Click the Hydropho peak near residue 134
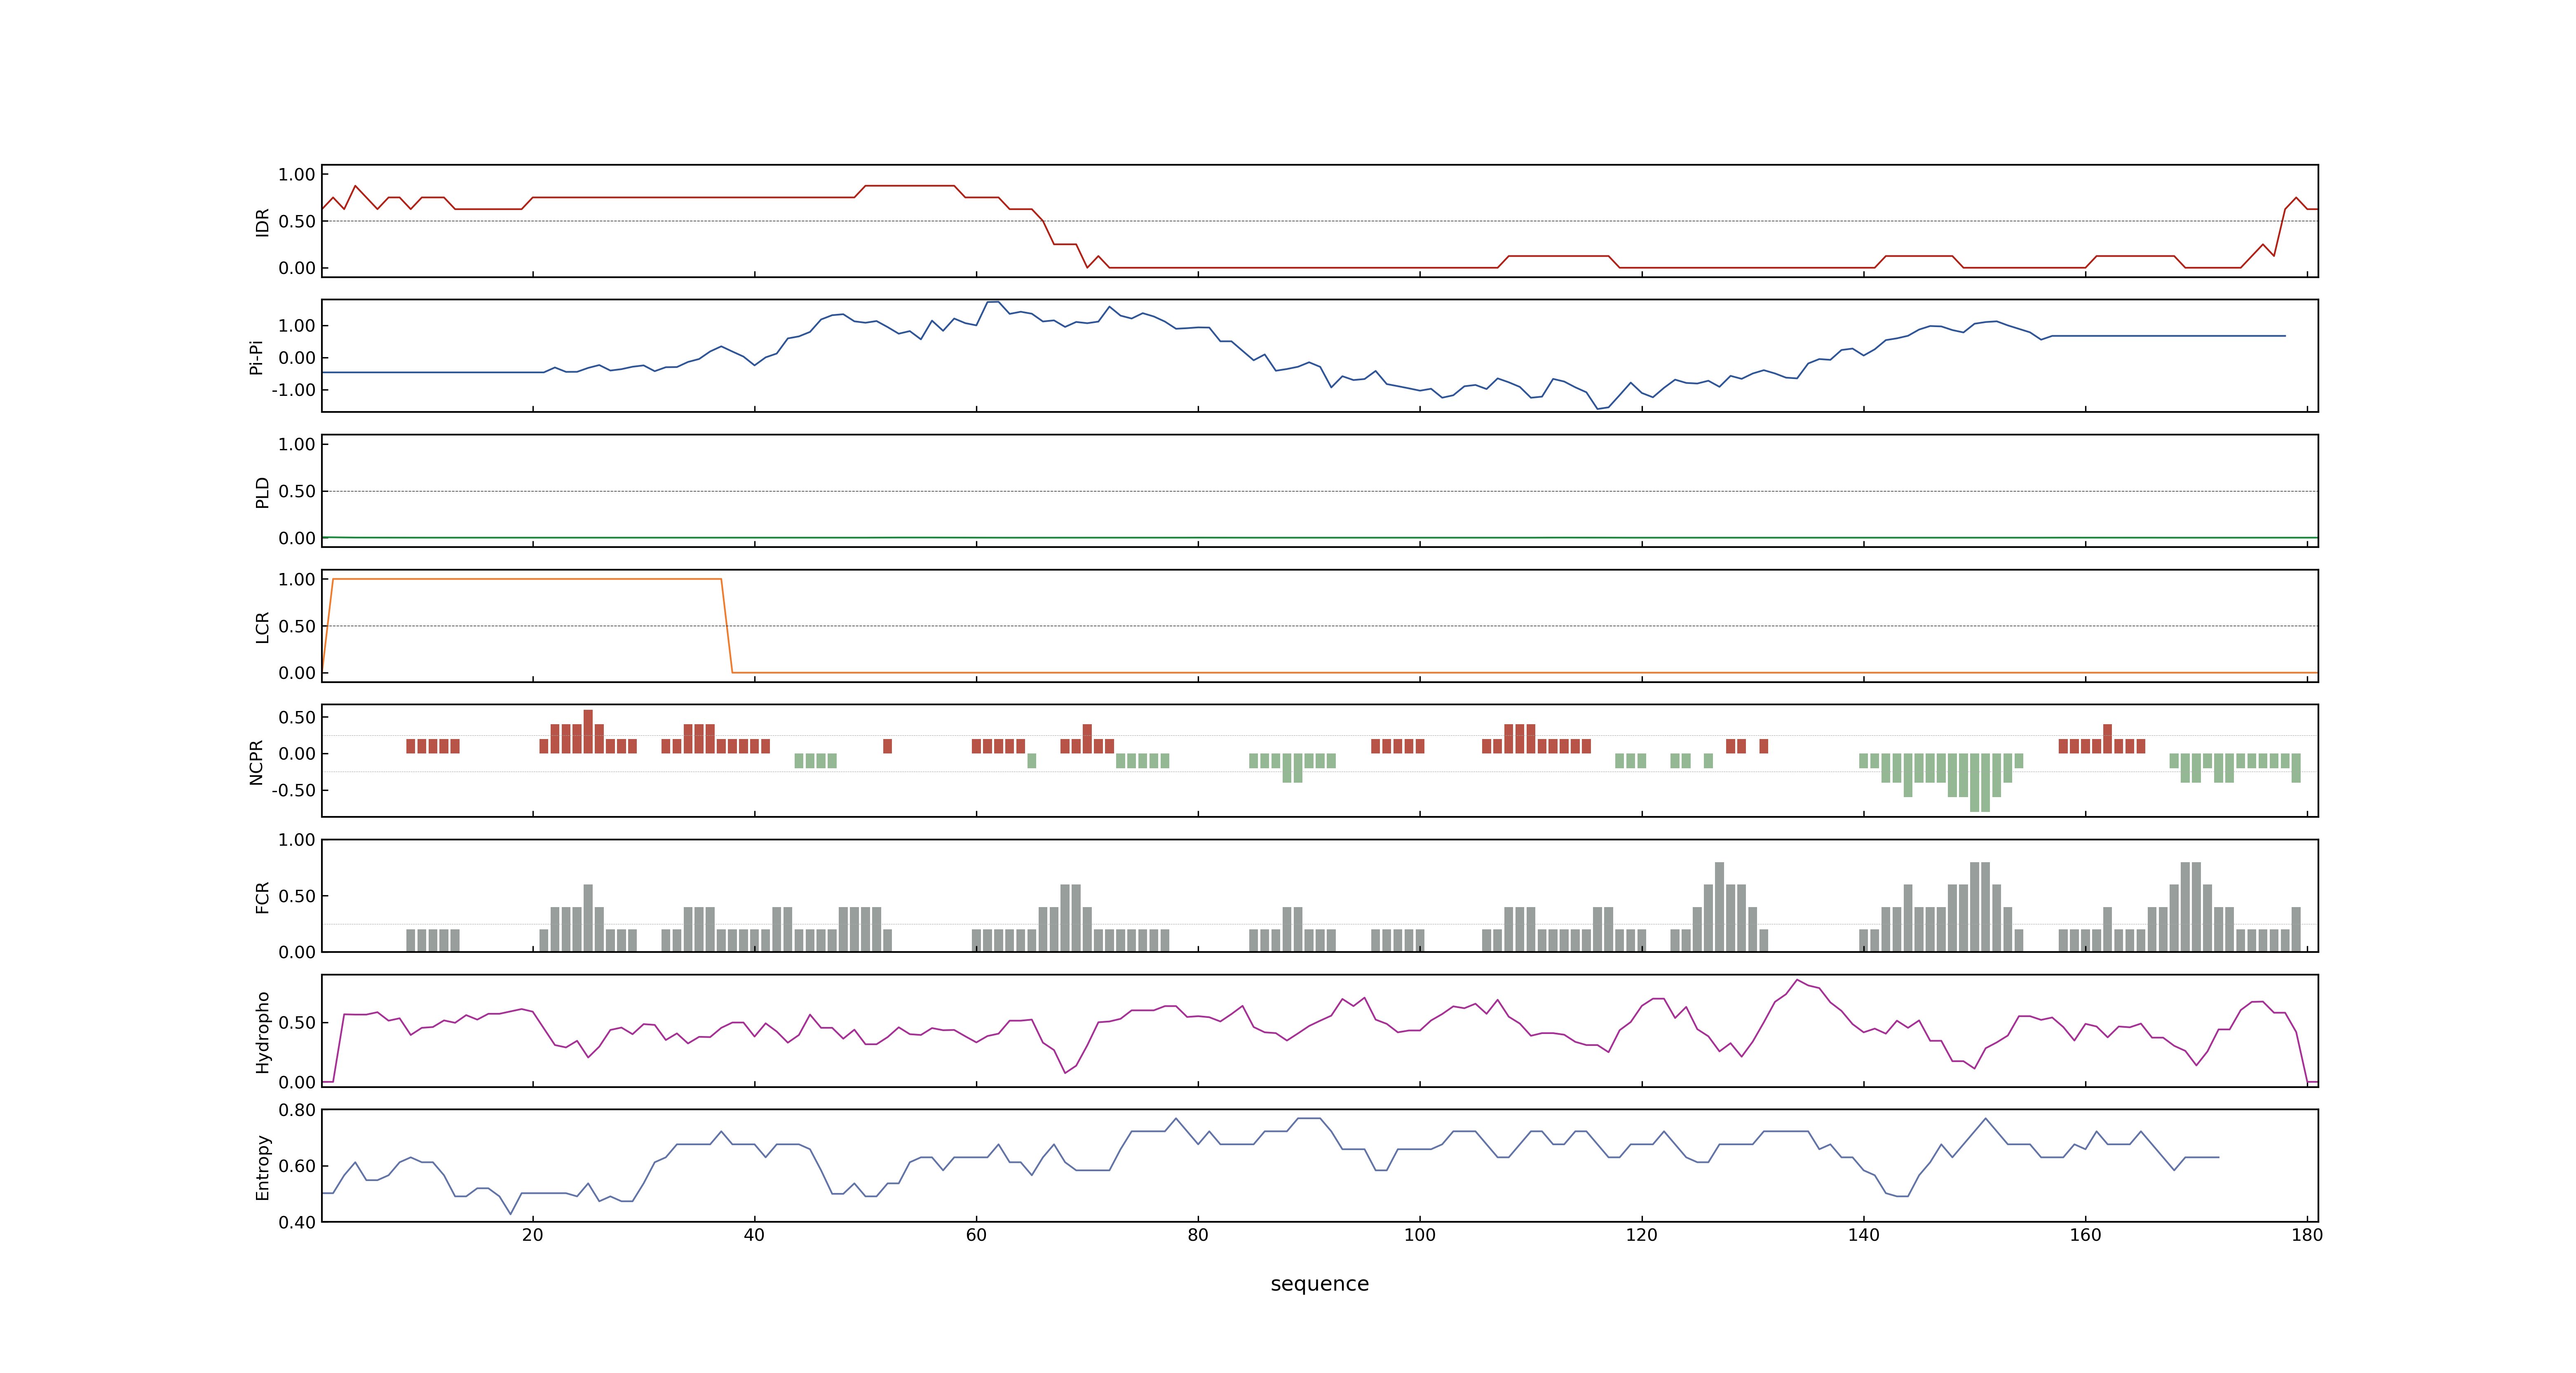 point(1797,980)
